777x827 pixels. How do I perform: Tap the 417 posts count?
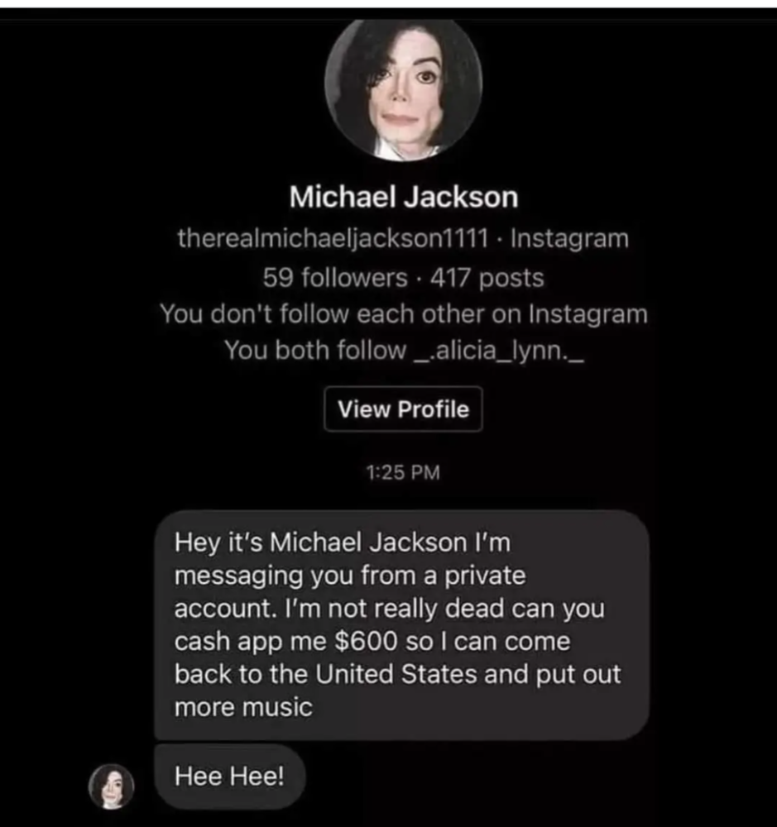point(487,277)
